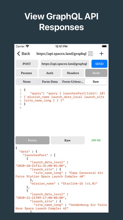
Task: Tap the "query" key in body editor
Action: click(37, 94)
